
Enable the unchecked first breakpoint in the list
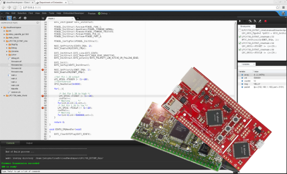click(x=240, y=31)
